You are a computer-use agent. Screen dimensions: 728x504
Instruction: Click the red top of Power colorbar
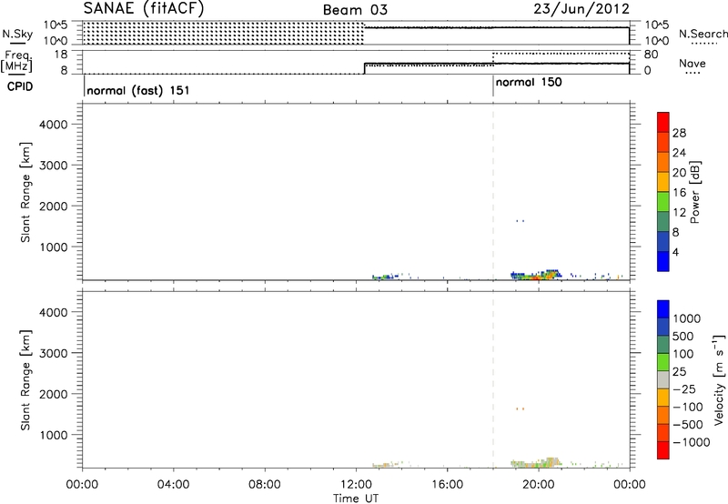(663, 122)
